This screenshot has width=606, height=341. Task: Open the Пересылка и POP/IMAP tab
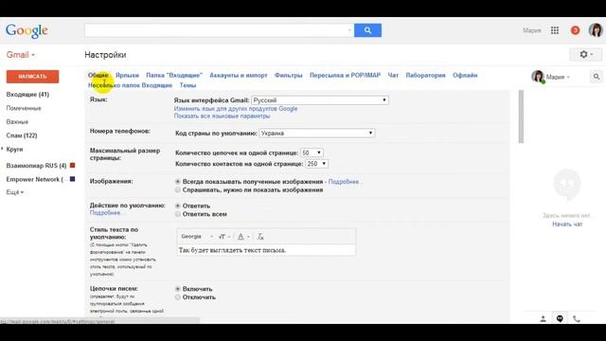[345, 75]
